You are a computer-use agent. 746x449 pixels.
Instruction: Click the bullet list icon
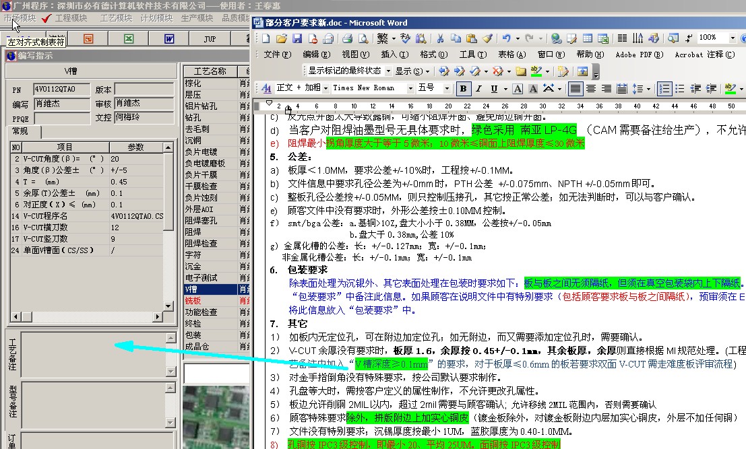(680, 88)
